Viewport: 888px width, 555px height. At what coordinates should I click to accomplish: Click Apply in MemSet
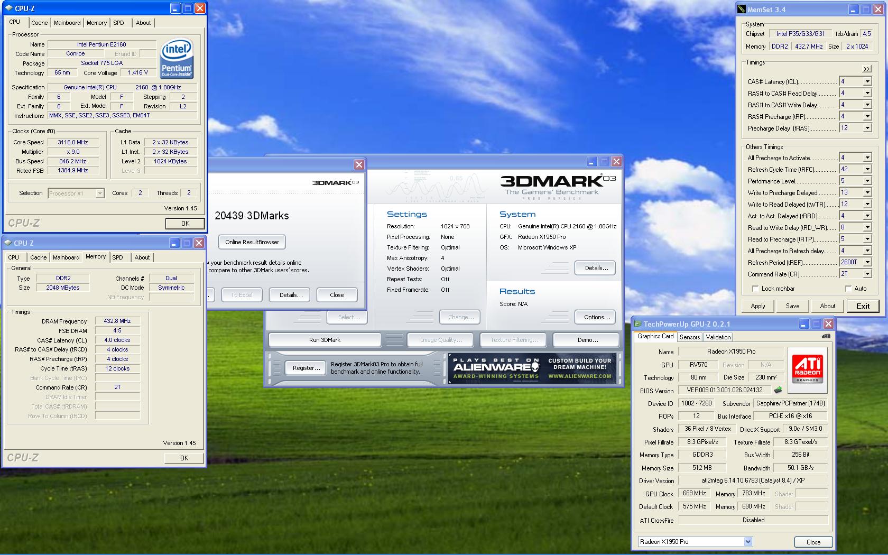757,306
